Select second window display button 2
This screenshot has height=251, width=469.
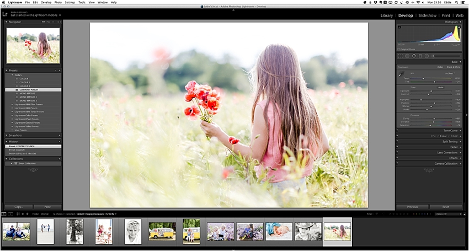tap(10, 214)
